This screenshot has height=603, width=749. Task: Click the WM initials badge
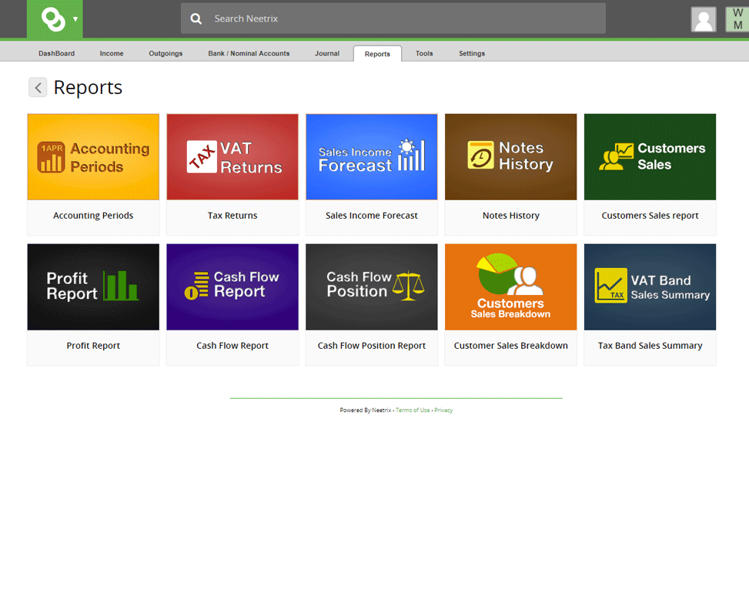(x=737, y=19)
